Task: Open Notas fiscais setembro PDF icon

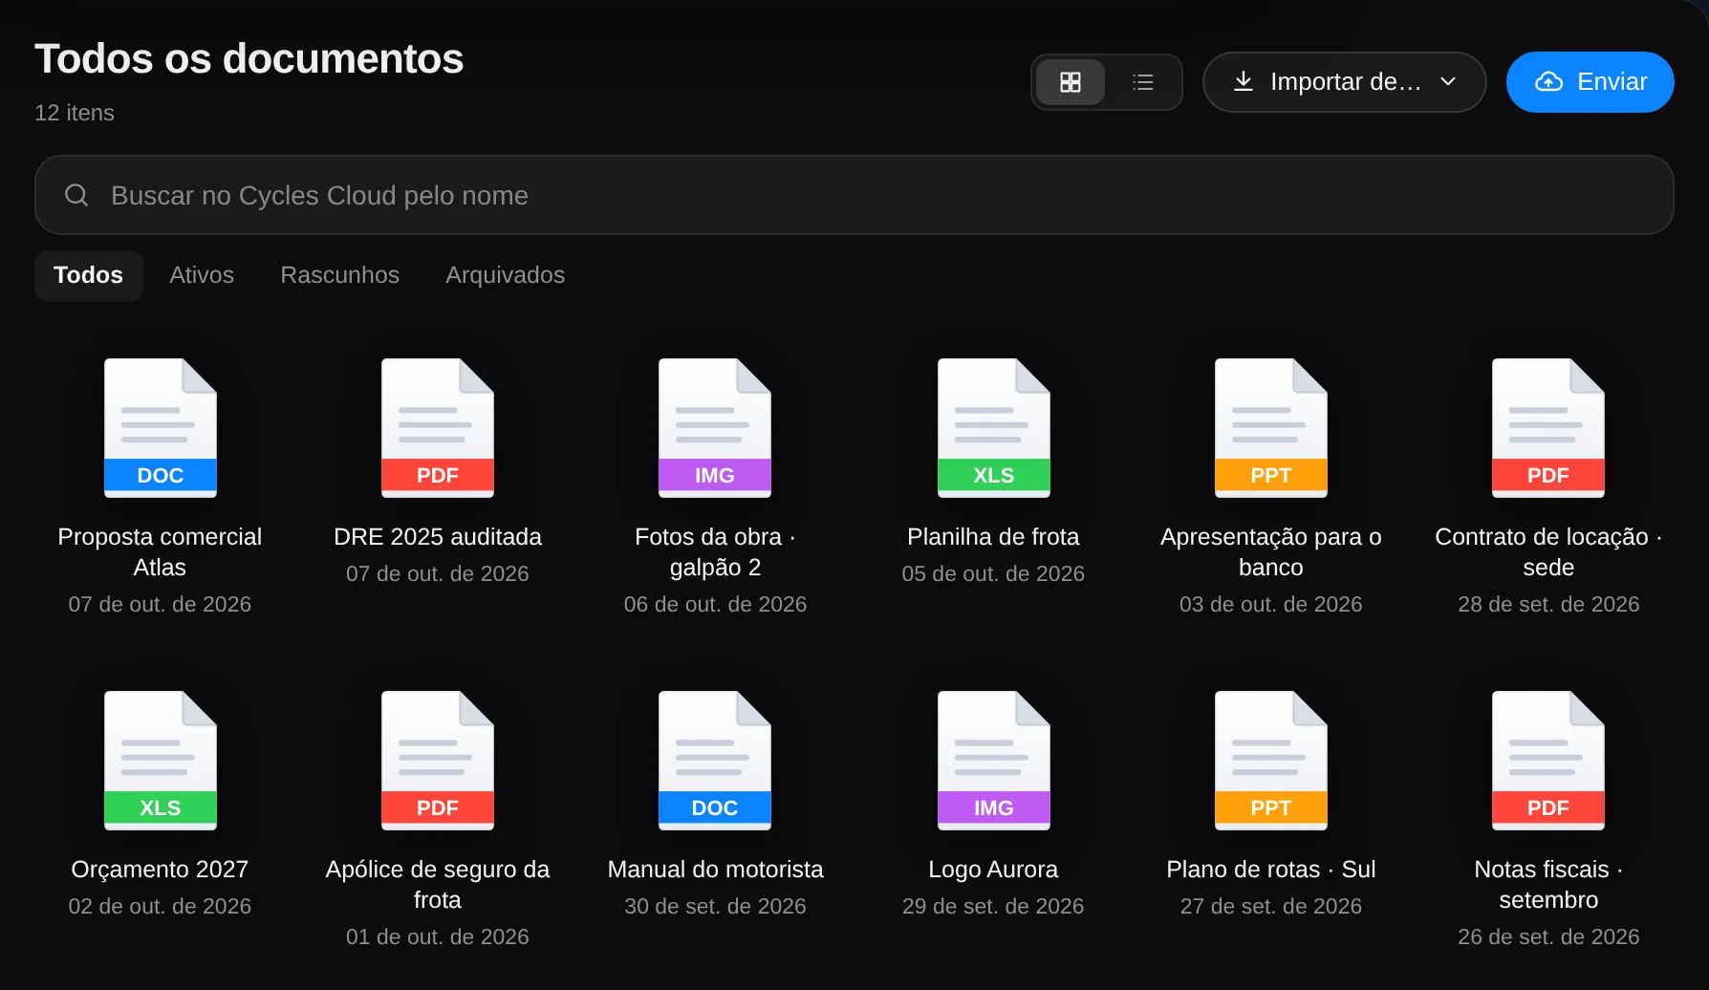Action: 1548,761
